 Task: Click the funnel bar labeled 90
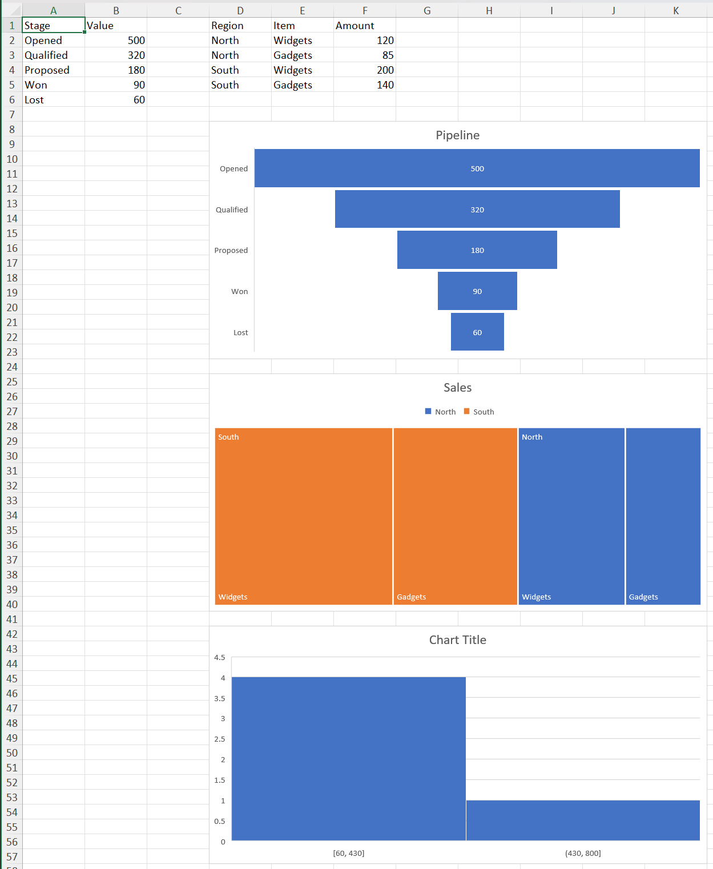(x=477, y=291)
